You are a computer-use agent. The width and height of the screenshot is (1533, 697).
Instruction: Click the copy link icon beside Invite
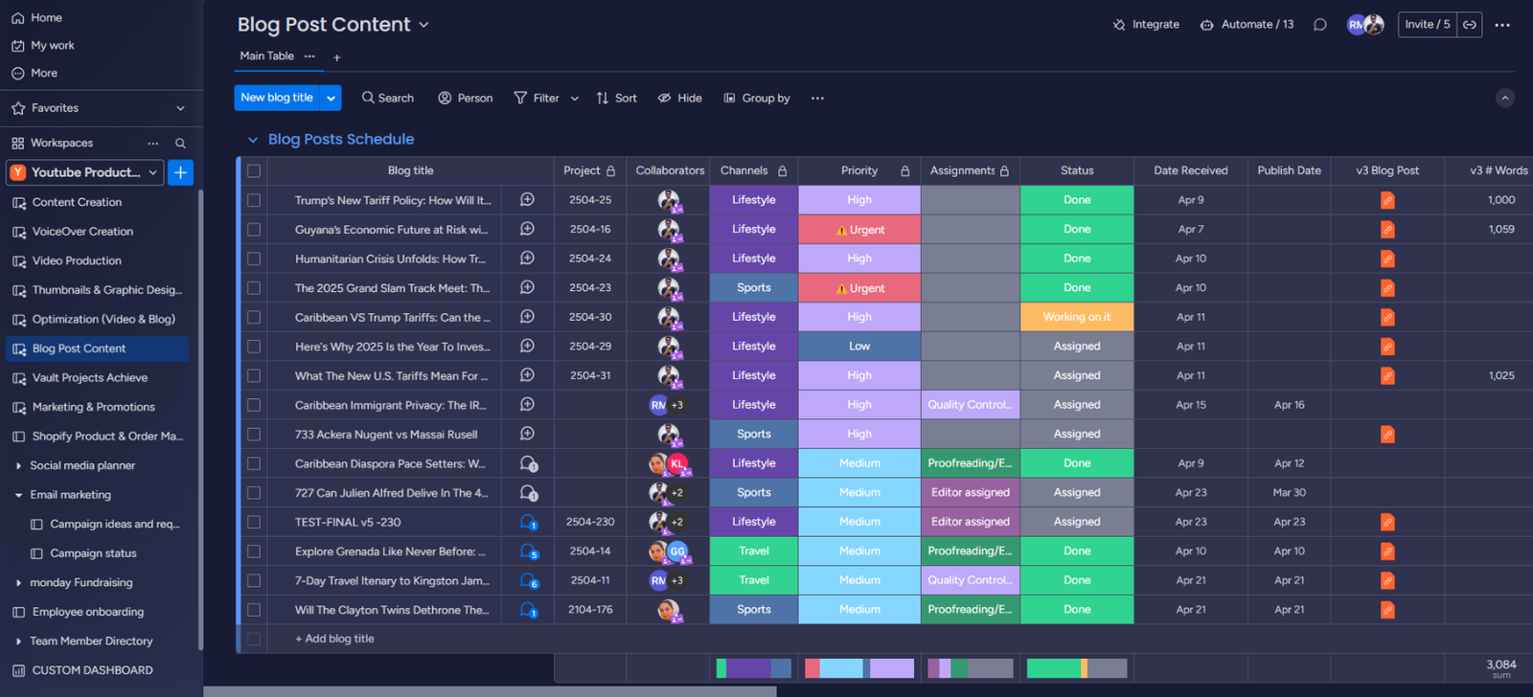(x=1469, y=25)
